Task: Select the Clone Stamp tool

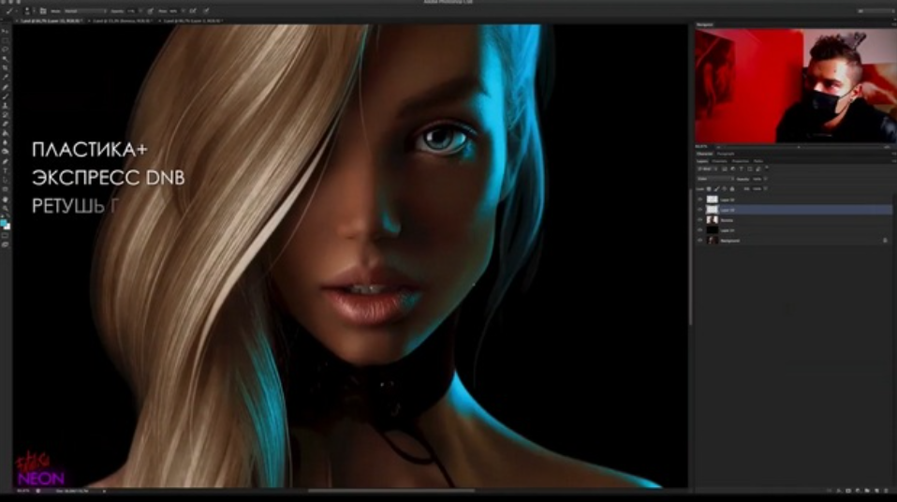Action: click(6, 106)
